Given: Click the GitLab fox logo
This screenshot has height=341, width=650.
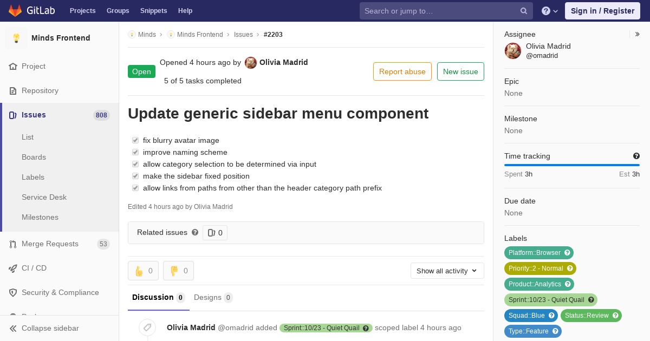Looking at the screenshot, I should 15,11.
